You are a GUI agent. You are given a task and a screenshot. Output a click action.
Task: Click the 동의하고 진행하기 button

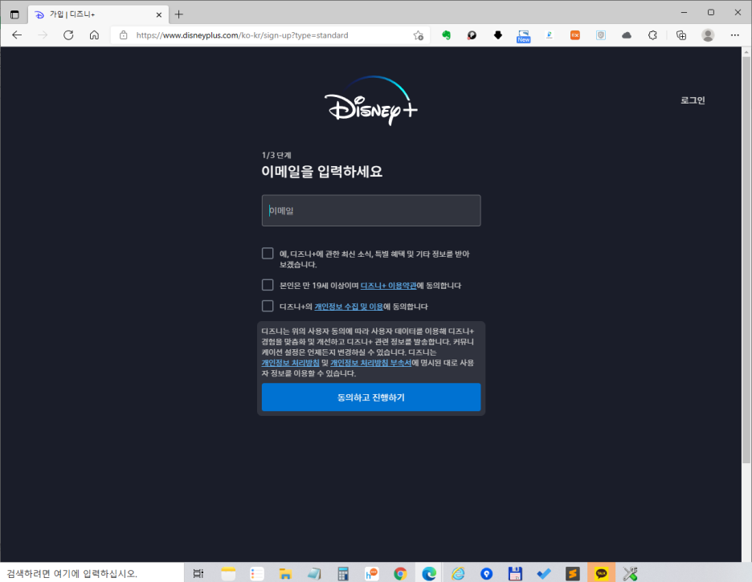[x=371, y=397]
